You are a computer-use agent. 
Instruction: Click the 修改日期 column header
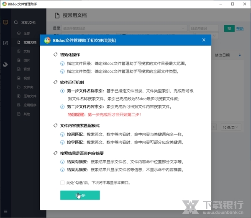click(x=222, y=55)
